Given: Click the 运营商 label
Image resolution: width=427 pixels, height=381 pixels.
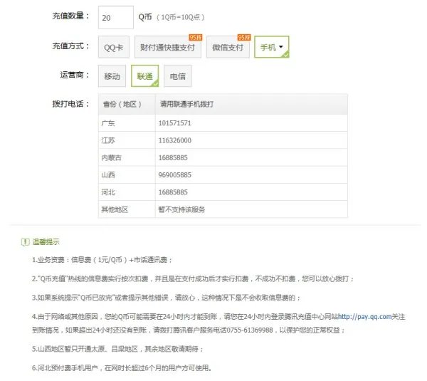Looking at the screenshot, I should (x=74, y=75).
